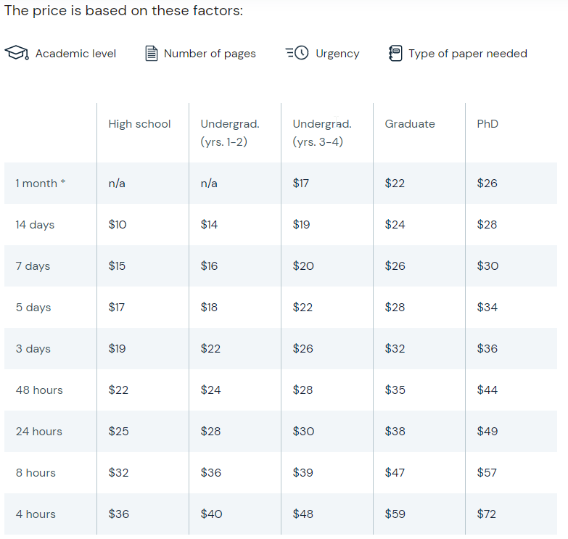Select the Academic level label
Viewport: 568px width, 539px height.
click(75, 54)
